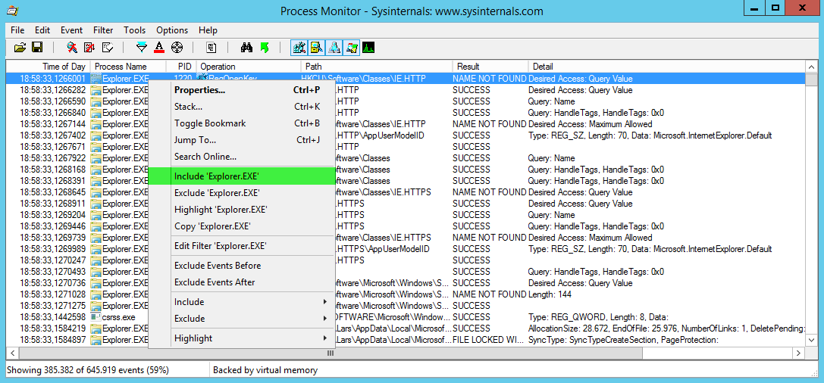The image size is (824, 383).
Task: Click the Clear display icon
Action: 107,48
